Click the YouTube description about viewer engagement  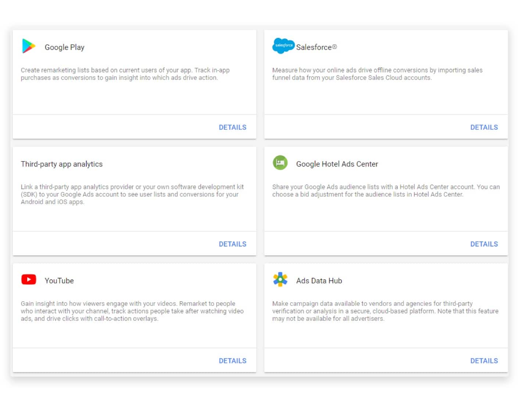(132, 311)
